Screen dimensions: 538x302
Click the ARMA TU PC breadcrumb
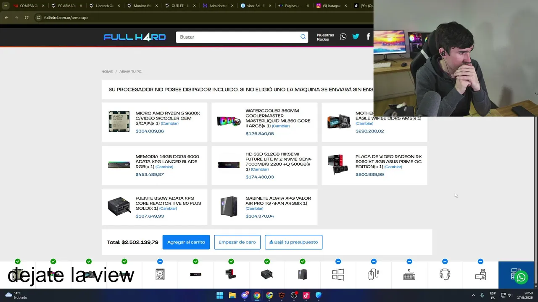click(x=130, y=72)
